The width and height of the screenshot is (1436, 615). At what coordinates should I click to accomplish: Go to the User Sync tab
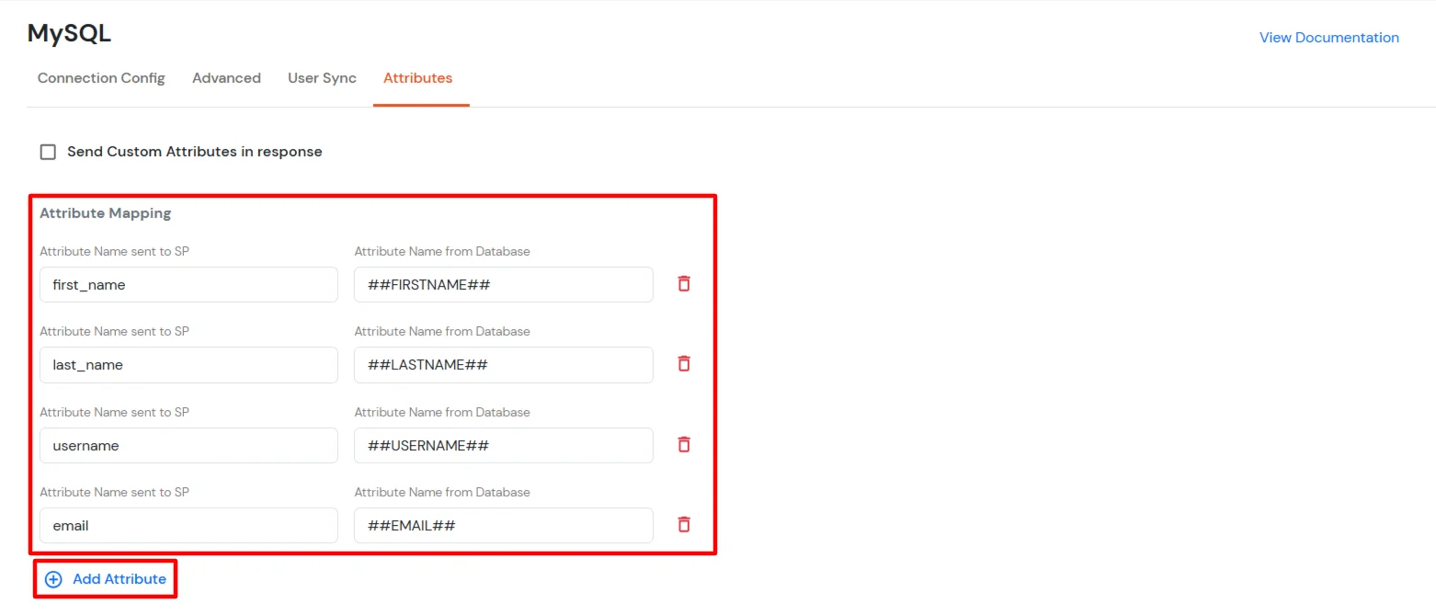[x=322, y=78]
